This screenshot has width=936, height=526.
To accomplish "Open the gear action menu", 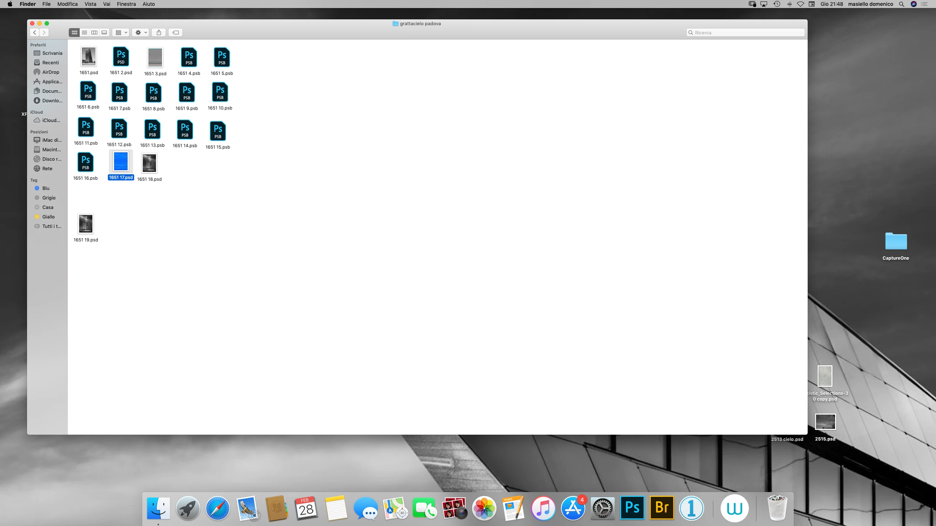I will pos(140,33).
